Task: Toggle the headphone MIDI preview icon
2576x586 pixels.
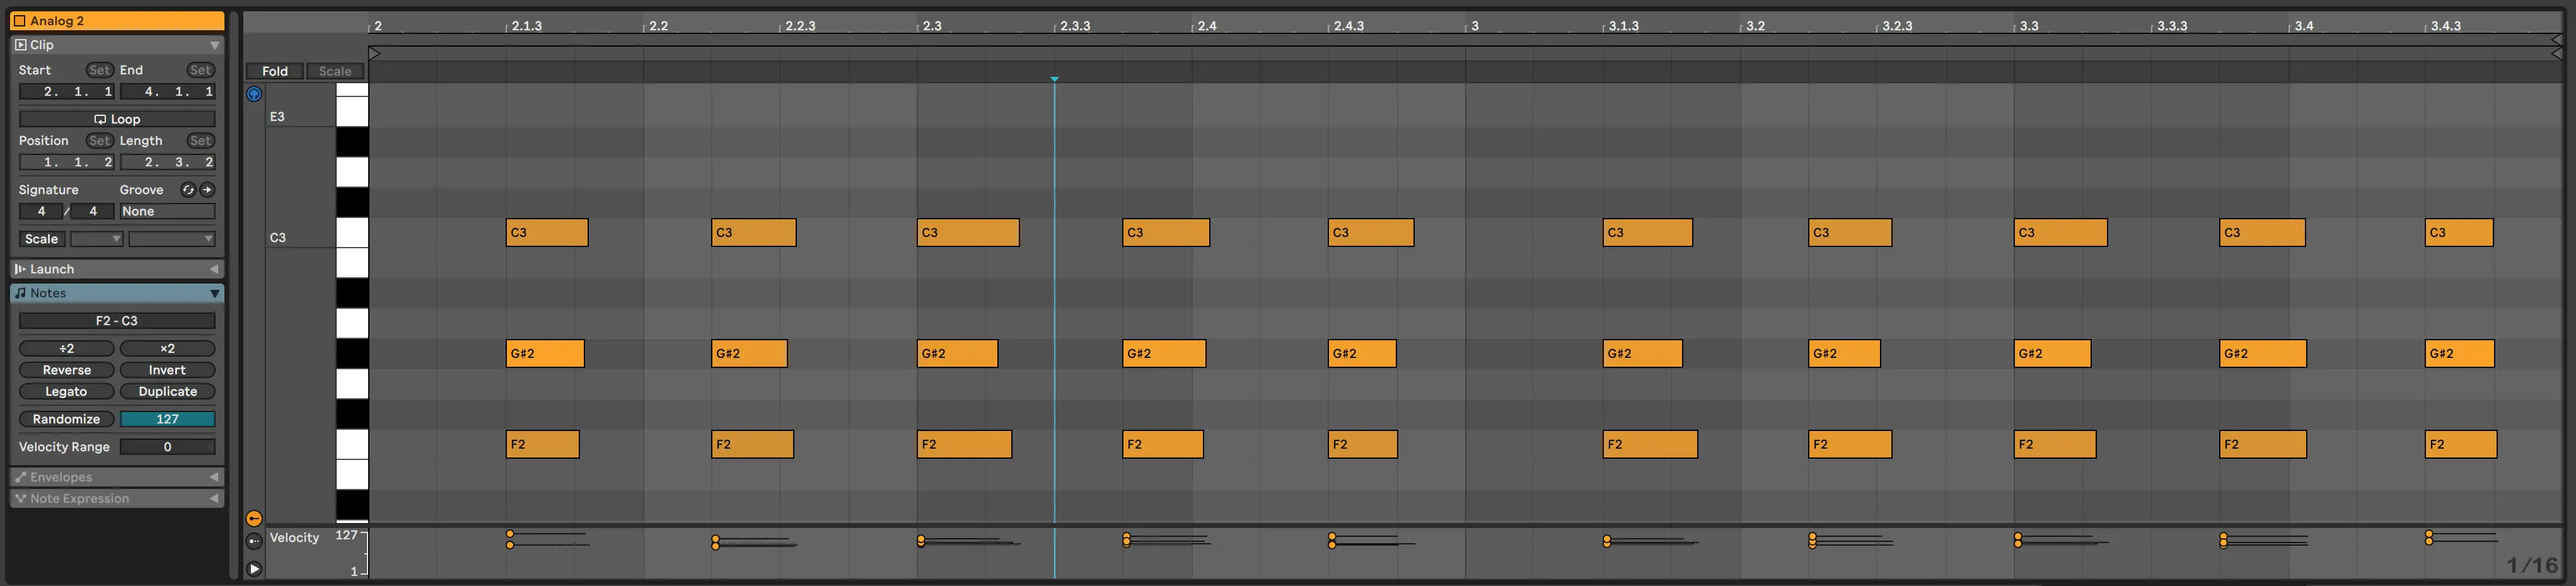Action: coord(254,94)
